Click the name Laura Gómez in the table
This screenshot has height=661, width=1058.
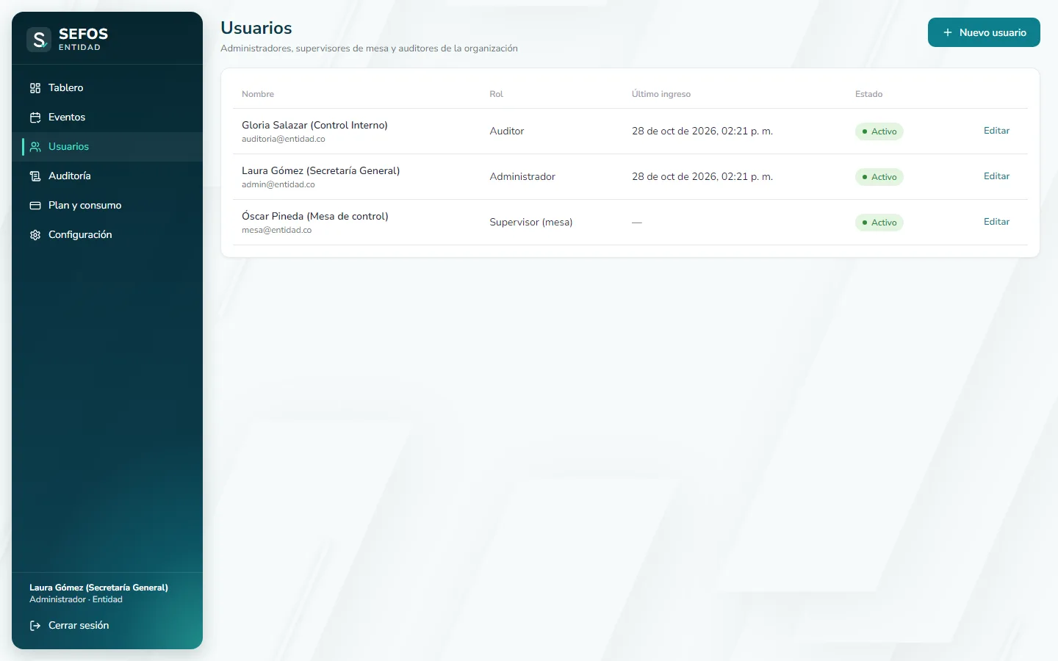(x=321, y=171)
